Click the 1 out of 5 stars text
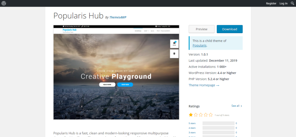296x137 pixels. (x=222, y=115)
